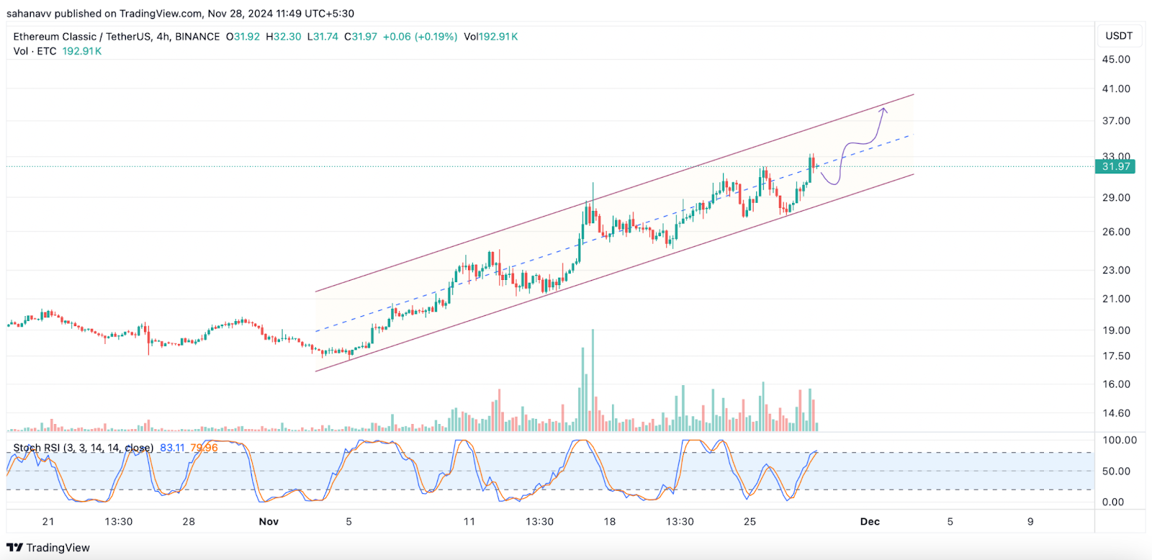Click the 45.00 price axis label
1152x560 pixels.
(x=1116, y=59)
